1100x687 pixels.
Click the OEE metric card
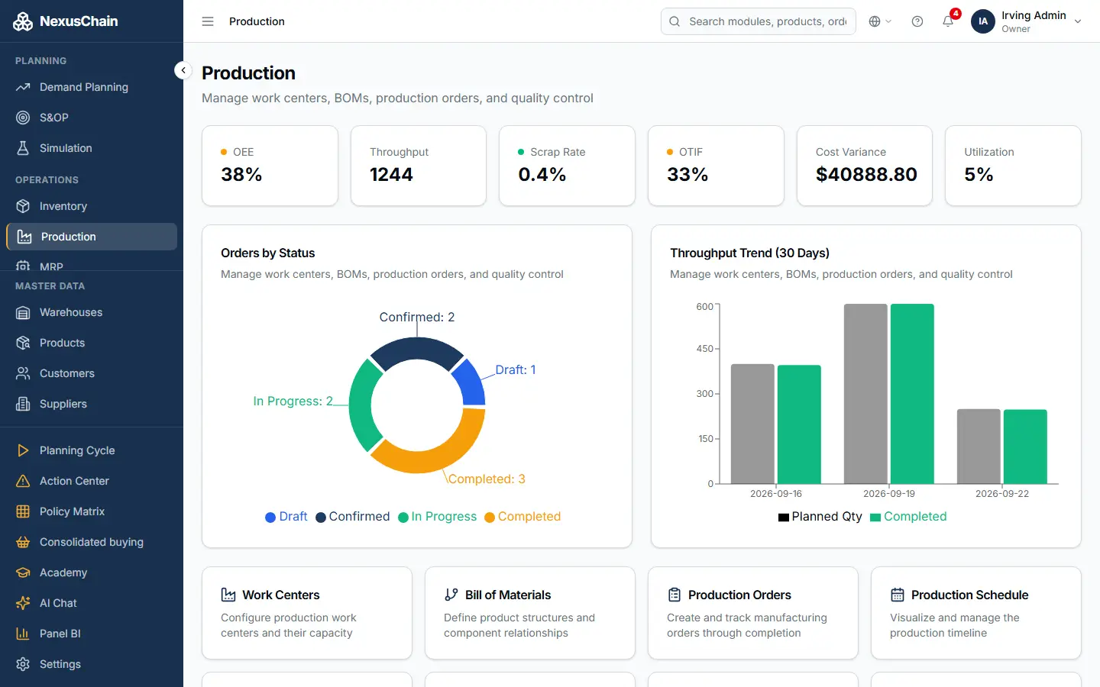coord(270,166)
